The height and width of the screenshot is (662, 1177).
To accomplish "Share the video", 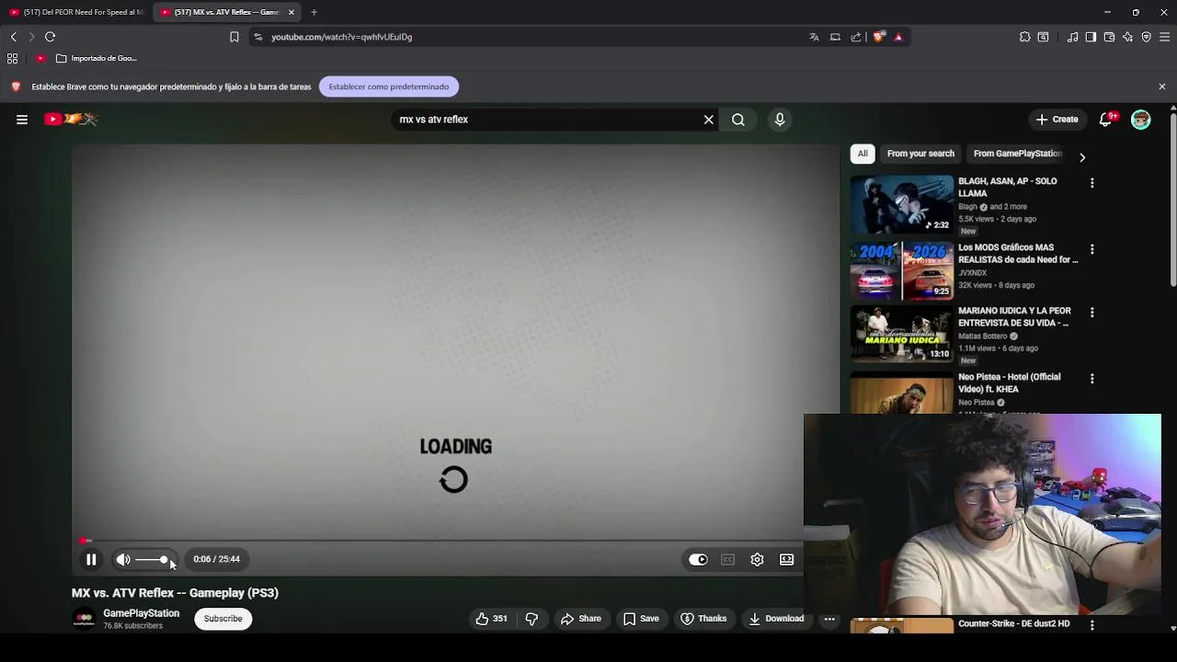I will coord(580,619).
